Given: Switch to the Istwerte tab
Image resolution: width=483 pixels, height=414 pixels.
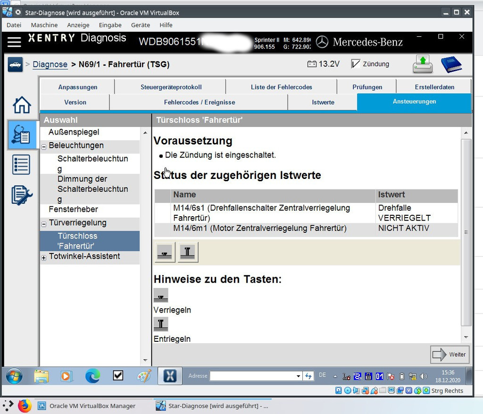Looking at the screenshot, I should (323, 102).
